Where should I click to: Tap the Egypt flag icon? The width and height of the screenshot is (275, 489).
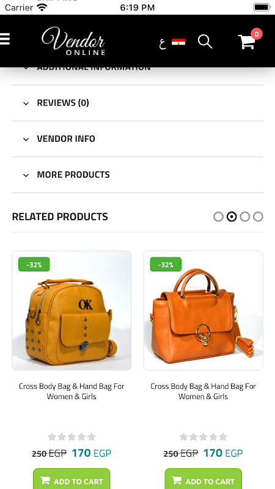[178, 42]
